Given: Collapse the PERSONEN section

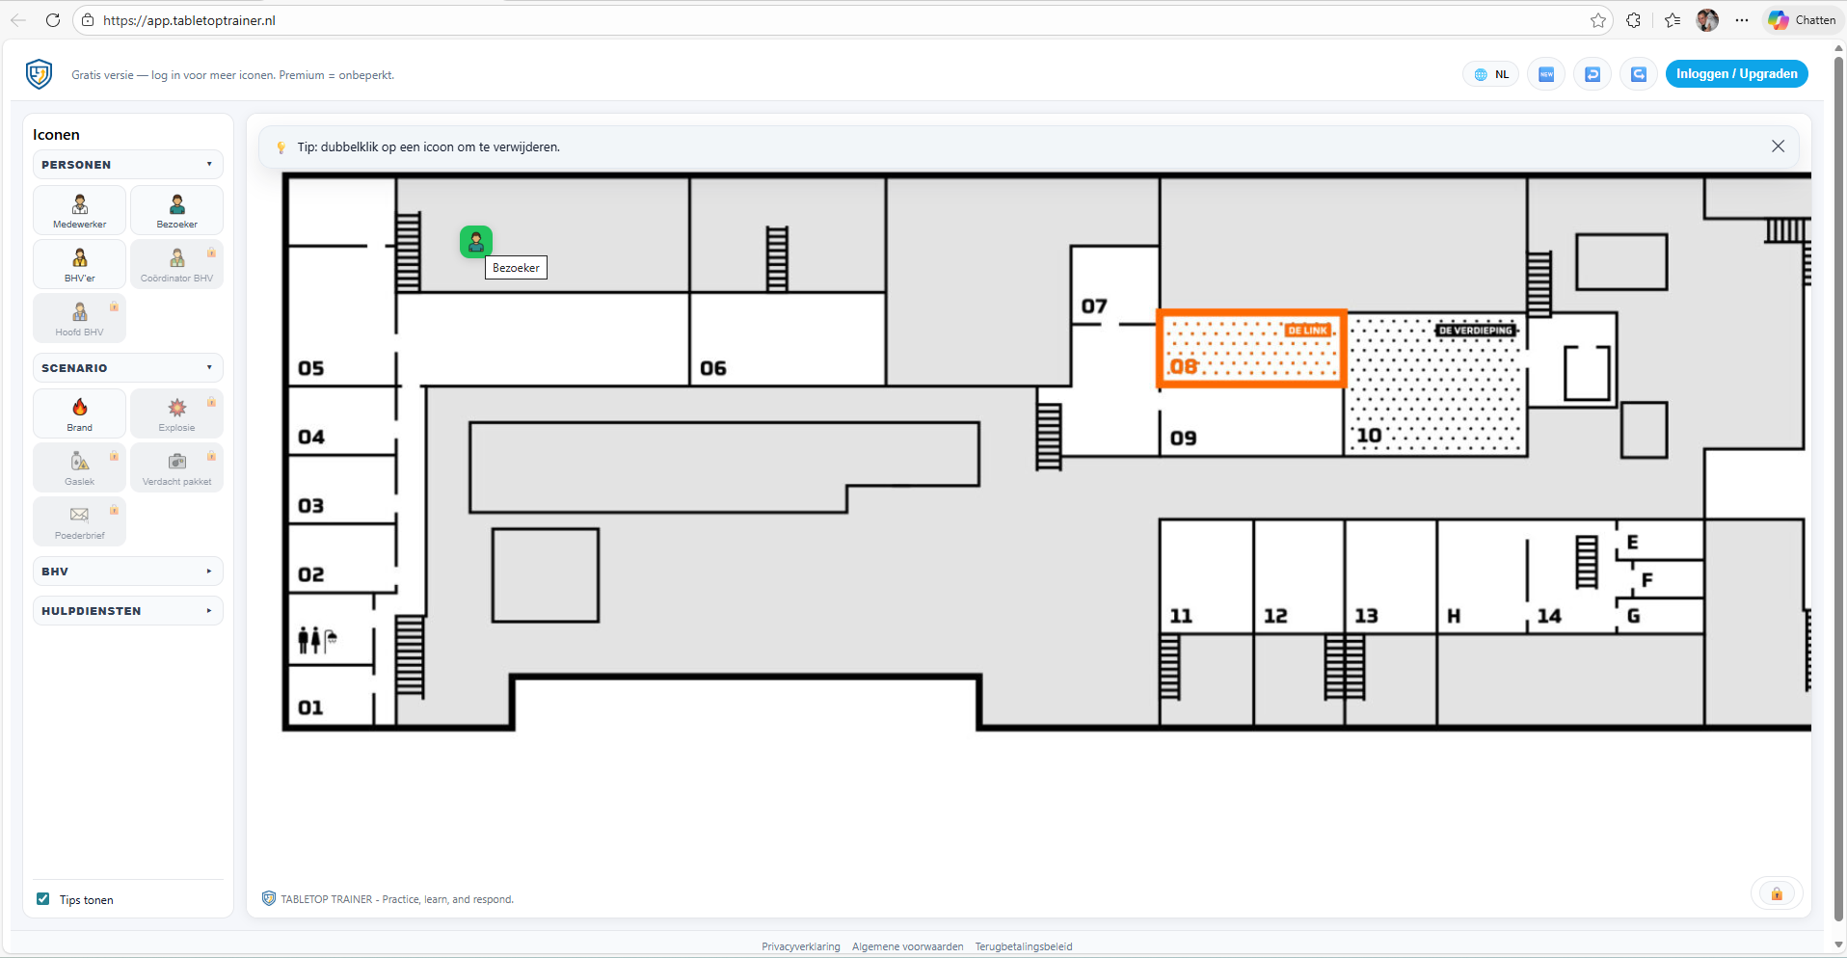Looking at the screenshot, I should 128,165.
